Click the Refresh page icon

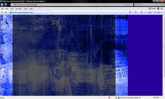click(x=128, y=5)
